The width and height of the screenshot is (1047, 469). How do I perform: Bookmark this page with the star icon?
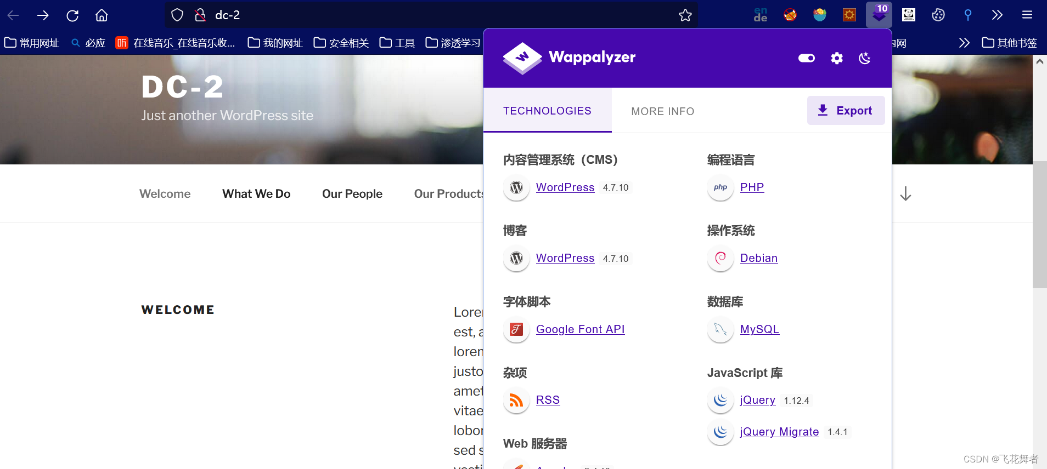(x=685, y=15)
